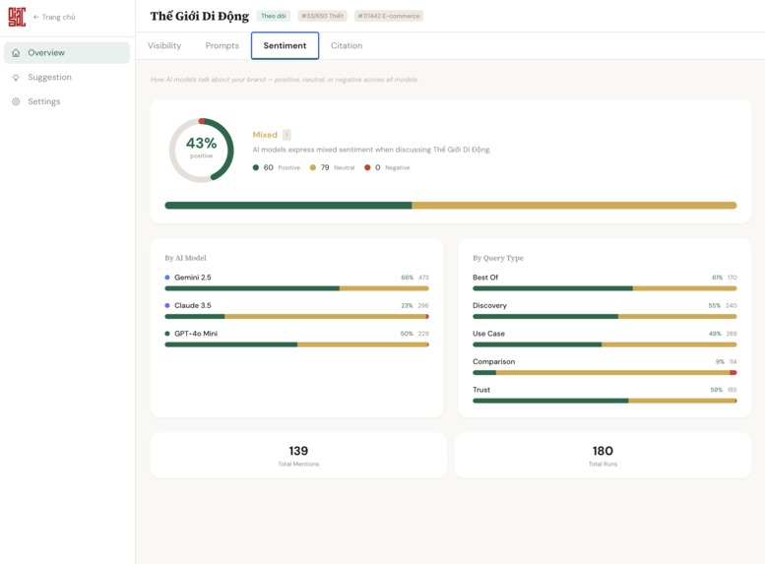Select the Sentiment tab

(285, 46)
